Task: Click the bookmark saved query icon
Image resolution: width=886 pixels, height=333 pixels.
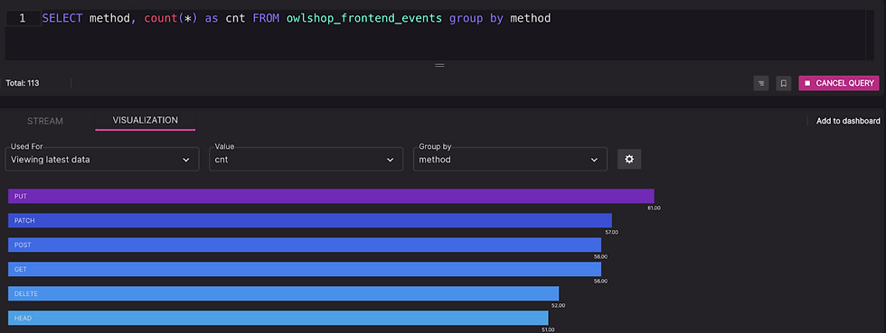Action: pos(783,83)
